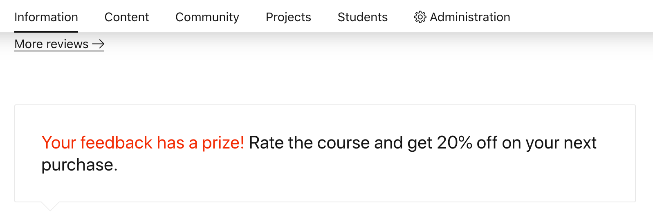Screen dimensions: 653x215
Task: Click the banner's bottom pointer triangle
Action: coord(51,206)
